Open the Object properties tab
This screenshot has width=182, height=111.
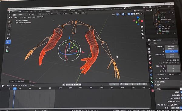[x=151, y=67]
